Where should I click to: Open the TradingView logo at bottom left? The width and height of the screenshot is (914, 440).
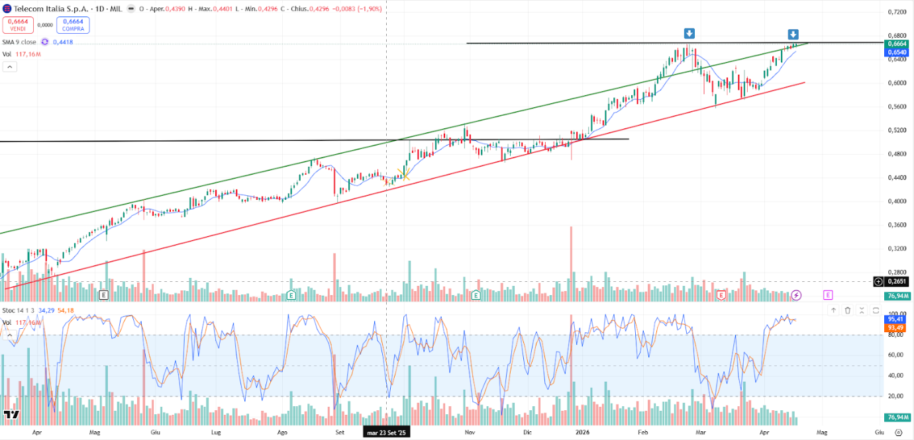10,415
